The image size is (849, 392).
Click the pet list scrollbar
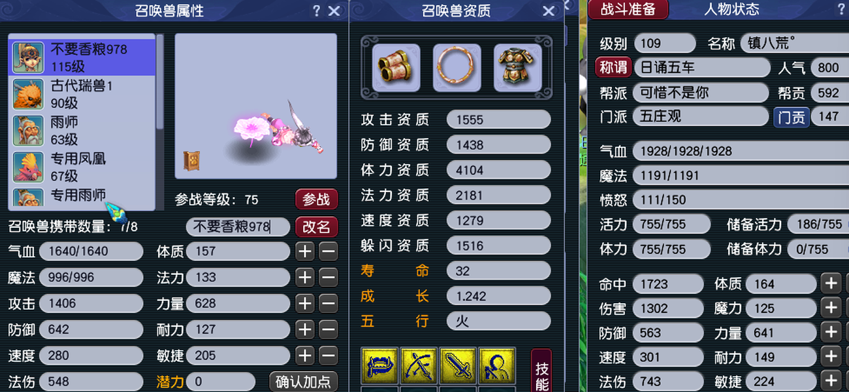tap(160, 122)
